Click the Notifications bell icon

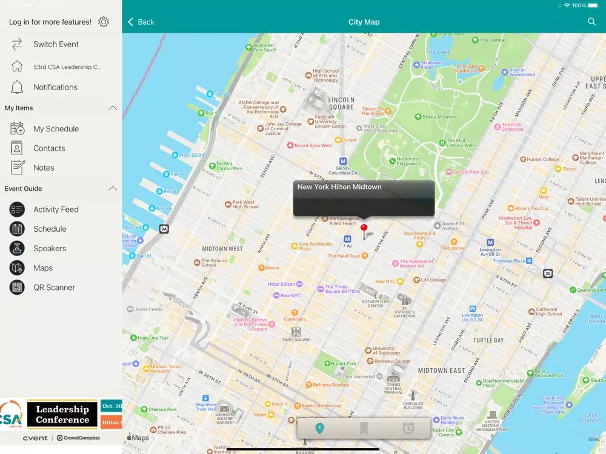point(17,87)
